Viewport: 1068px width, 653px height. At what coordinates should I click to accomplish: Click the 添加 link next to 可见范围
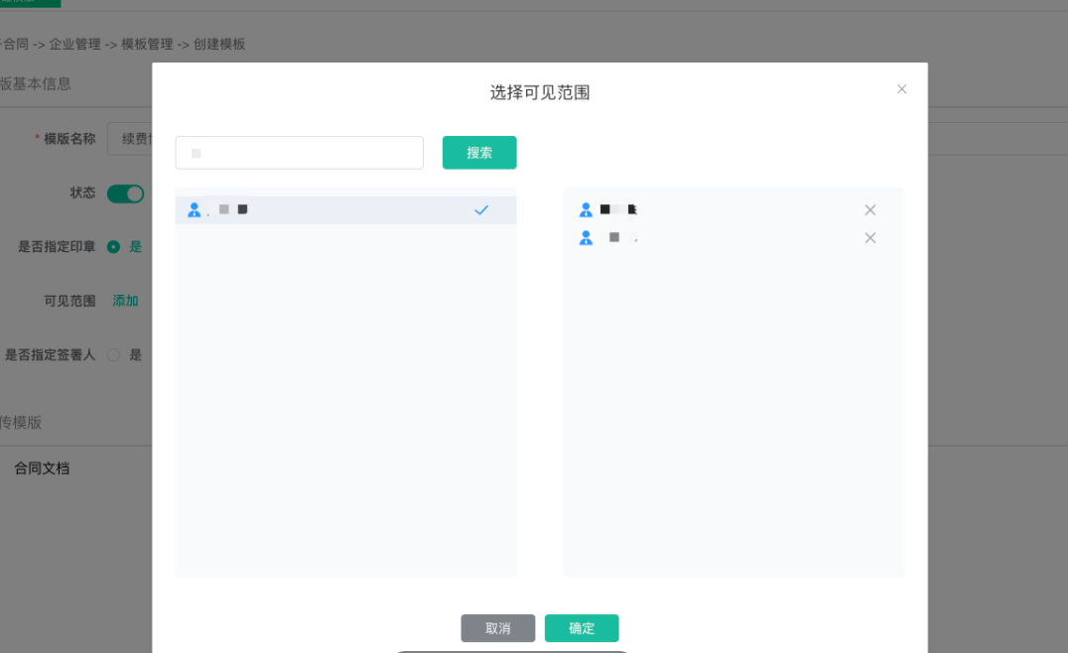[x=125, y=301]
